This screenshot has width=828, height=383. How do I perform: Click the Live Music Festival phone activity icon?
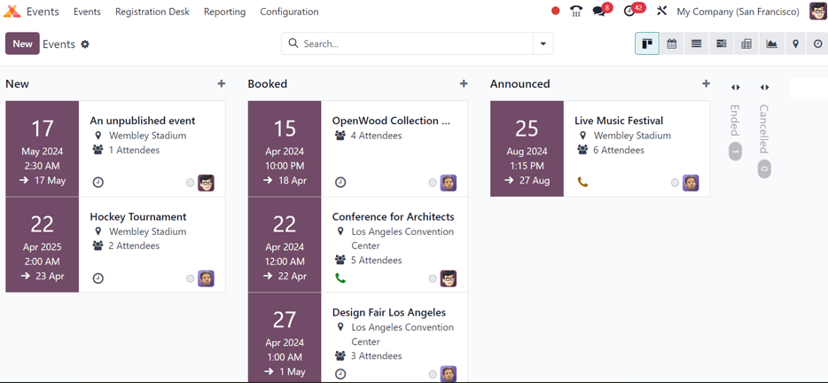pos(582,182)
